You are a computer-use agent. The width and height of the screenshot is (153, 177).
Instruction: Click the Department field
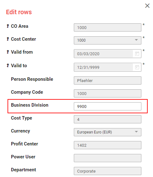107,171
